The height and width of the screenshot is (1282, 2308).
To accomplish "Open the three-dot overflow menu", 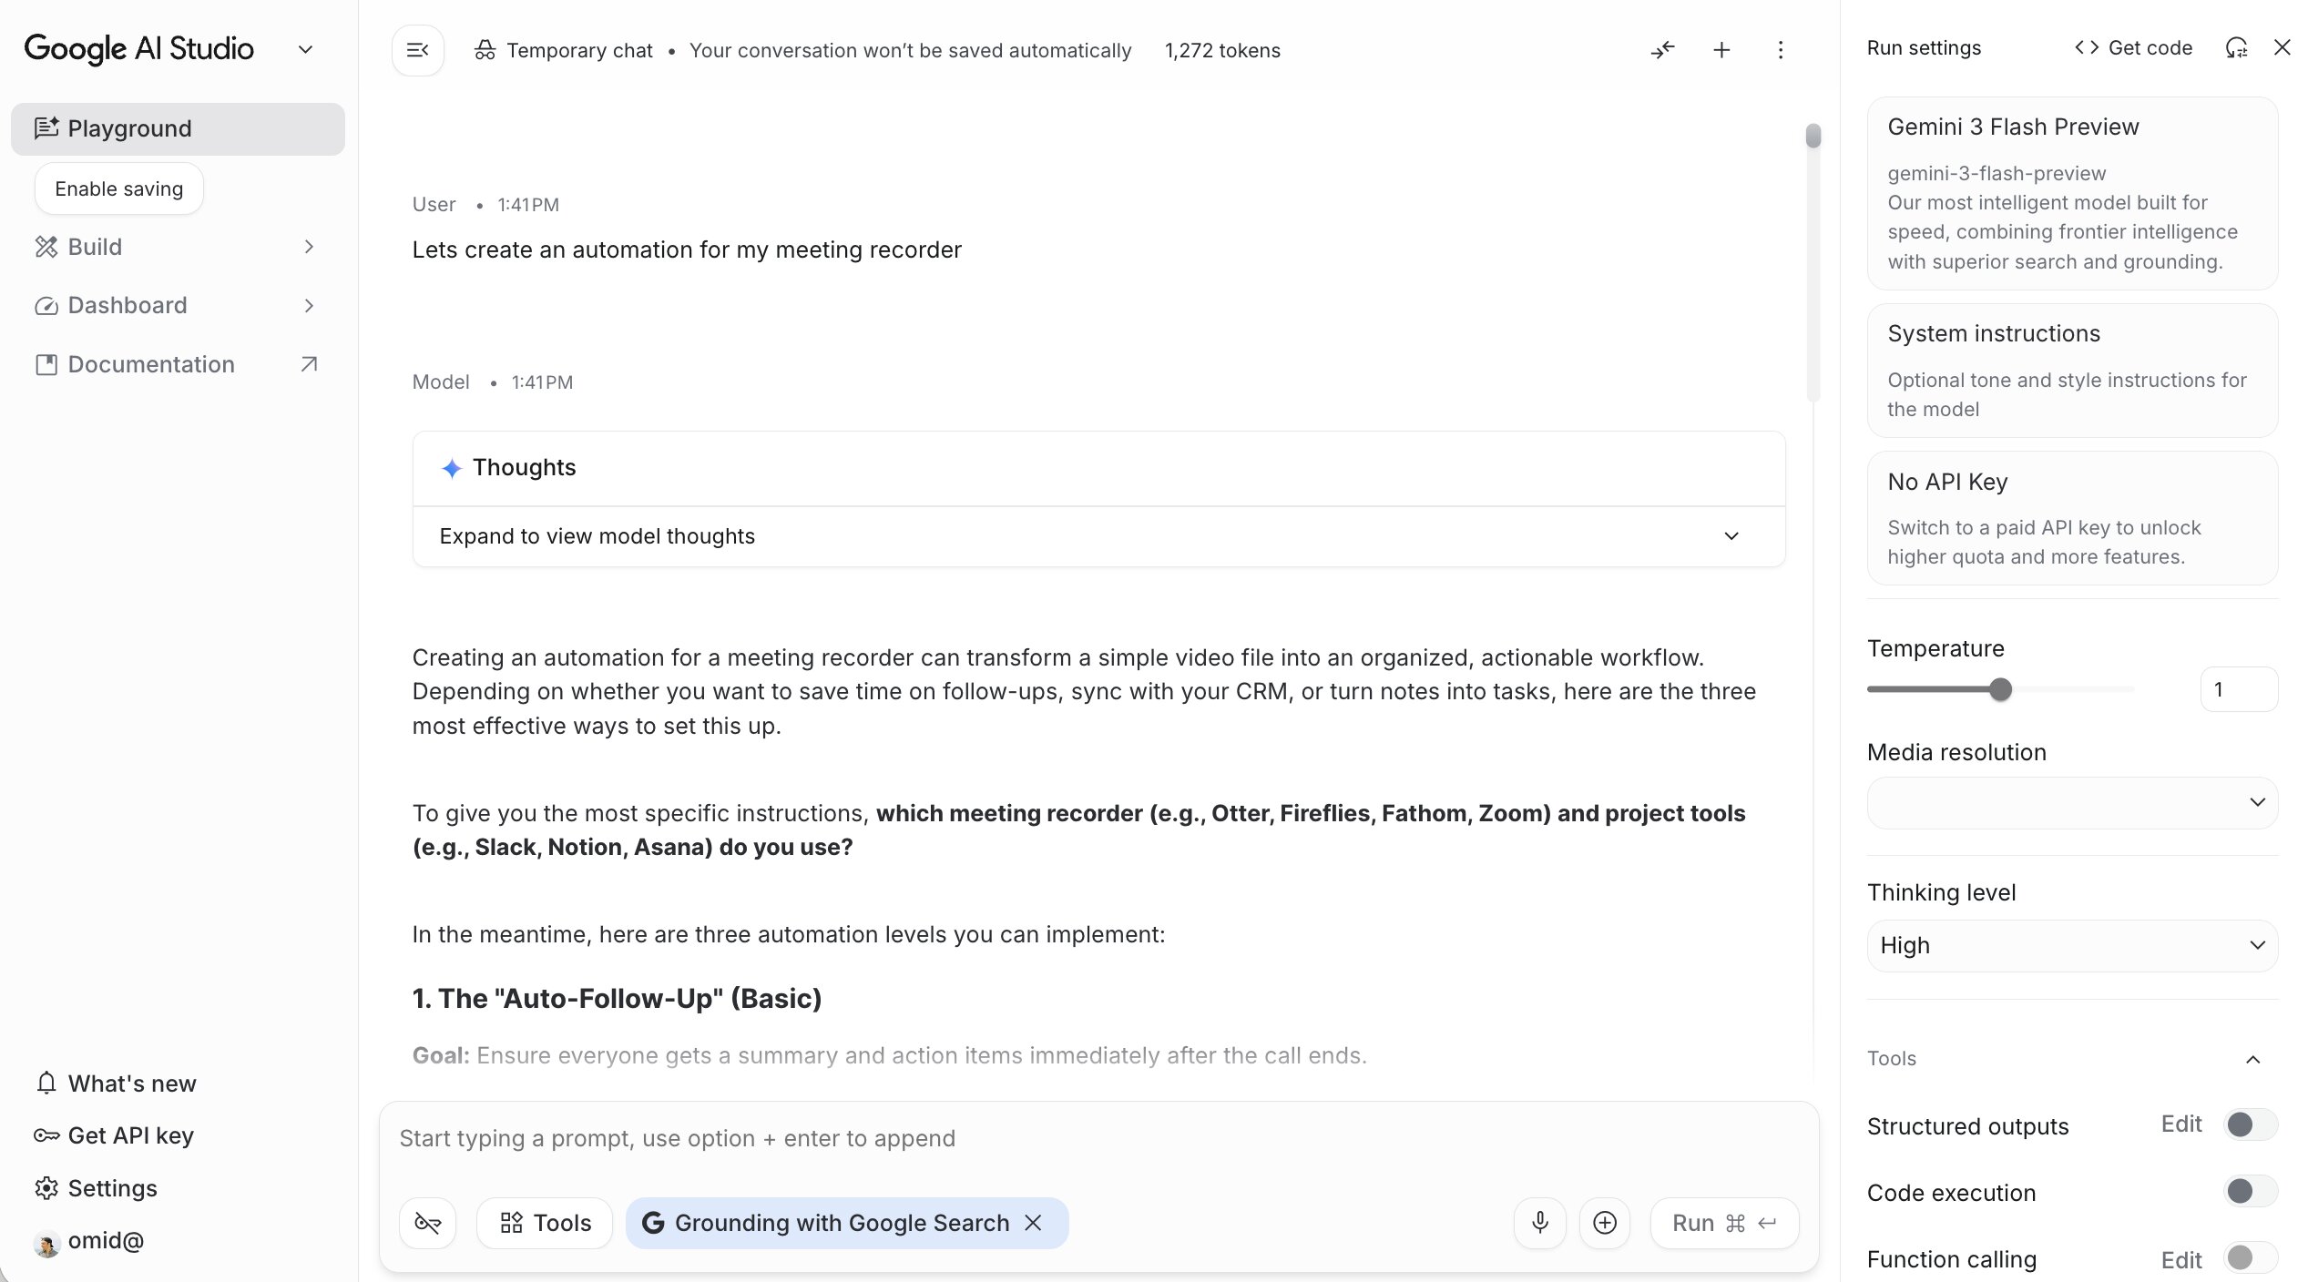I will 1781,50.
